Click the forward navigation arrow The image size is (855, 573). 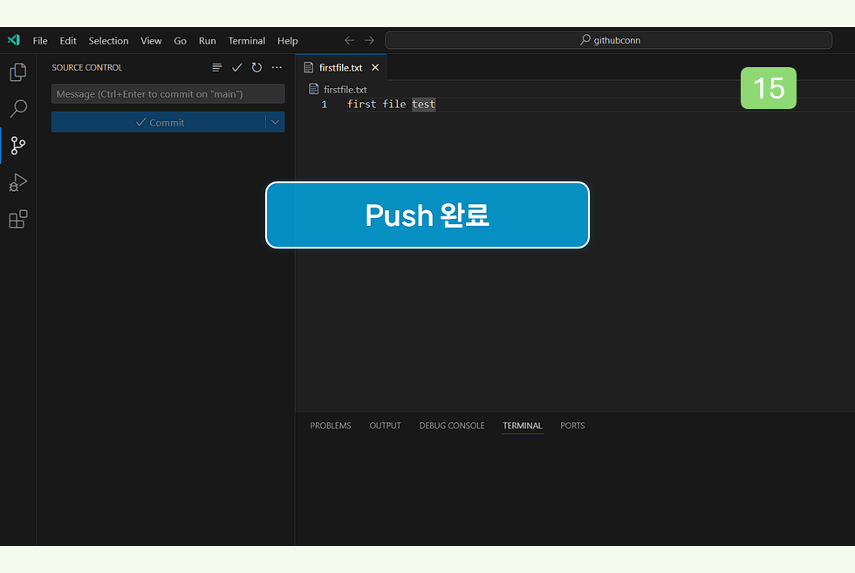(x=368, y=39)
